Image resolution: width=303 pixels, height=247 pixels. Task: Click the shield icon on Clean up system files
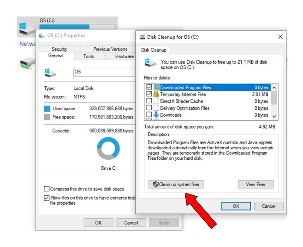156,184
